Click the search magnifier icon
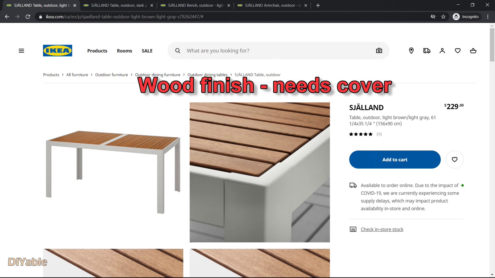495x278 pixels. [178, 51]
